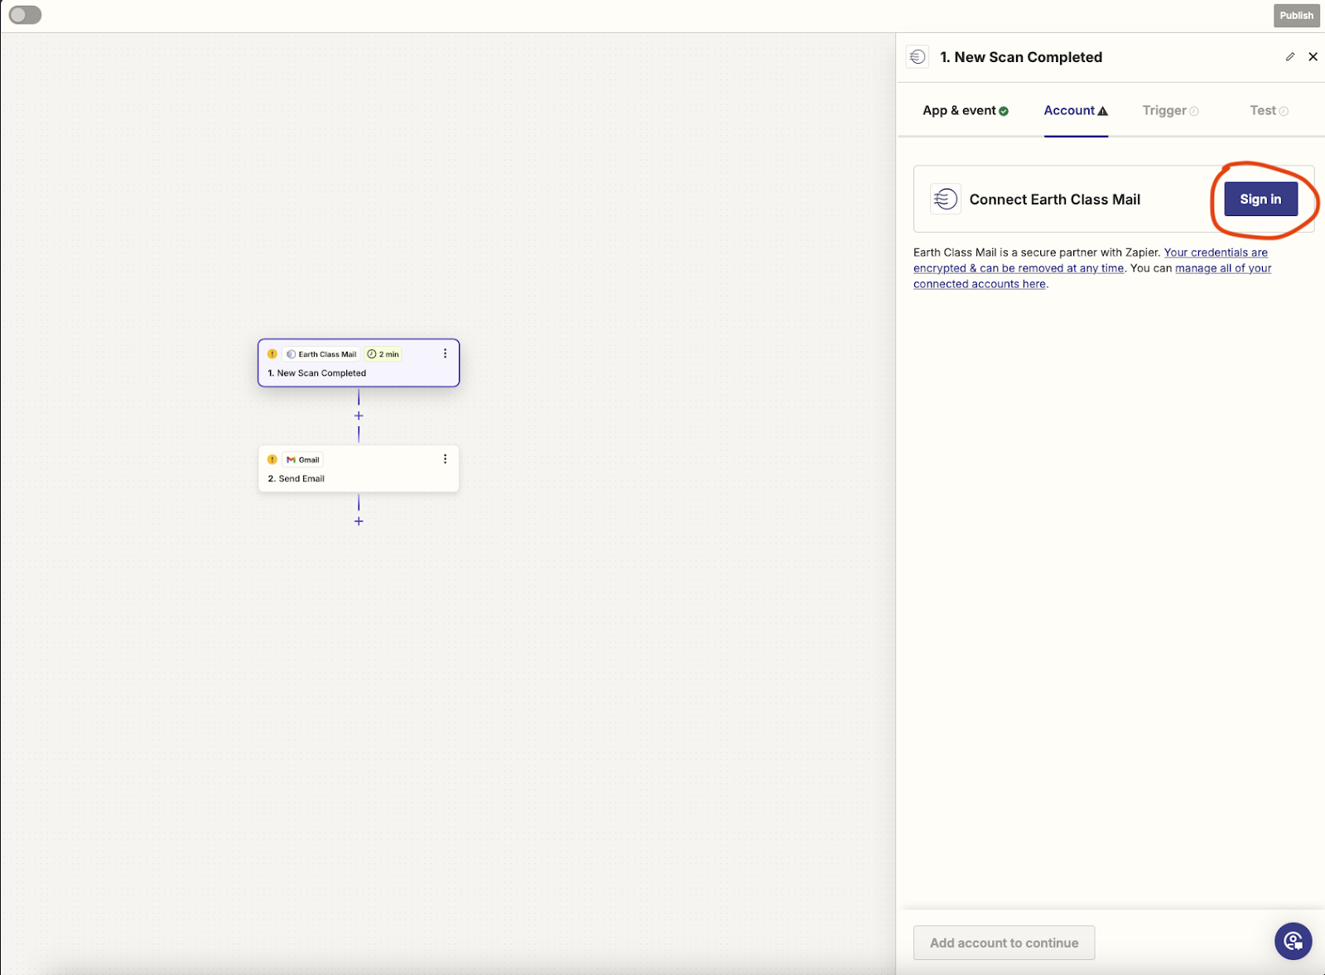Click the green check on App & event tab
The height and width of the screenshot is (975, 1325).
click(1004, 111)
